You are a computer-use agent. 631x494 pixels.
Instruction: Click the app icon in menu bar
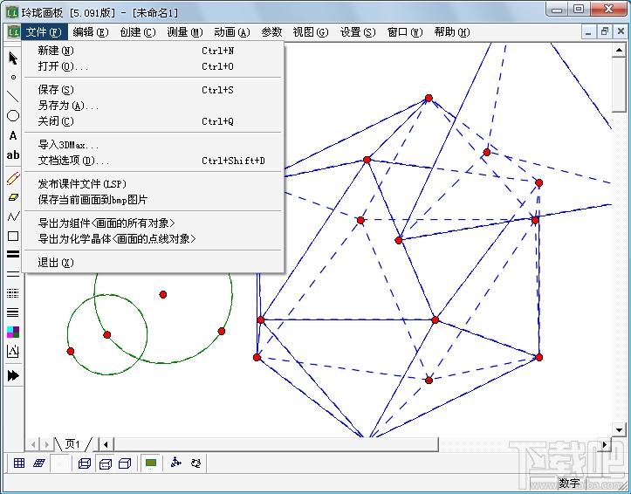click(x=14, y=32)
